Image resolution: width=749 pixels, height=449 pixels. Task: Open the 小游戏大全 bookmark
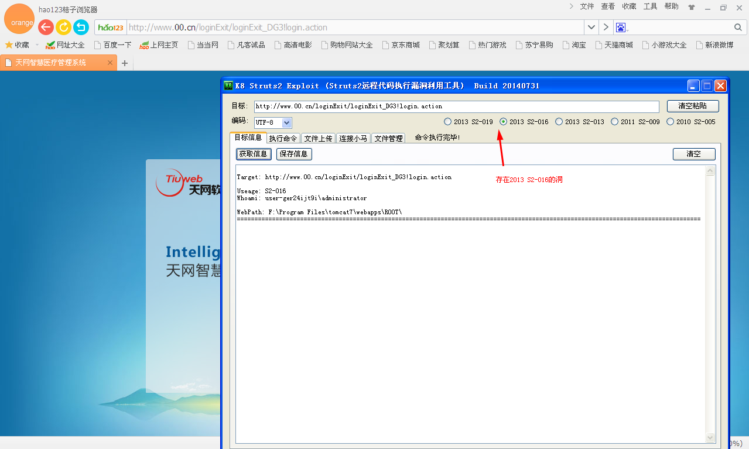point(664,45)
